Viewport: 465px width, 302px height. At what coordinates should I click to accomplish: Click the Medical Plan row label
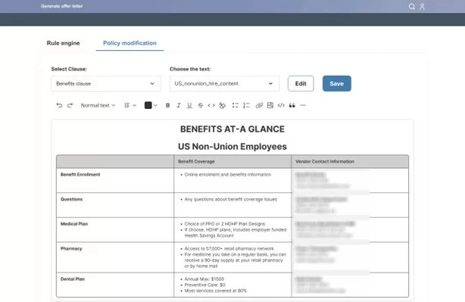74,224
